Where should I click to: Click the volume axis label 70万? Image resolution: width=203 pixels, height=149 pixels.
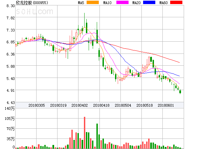[10, 129]
